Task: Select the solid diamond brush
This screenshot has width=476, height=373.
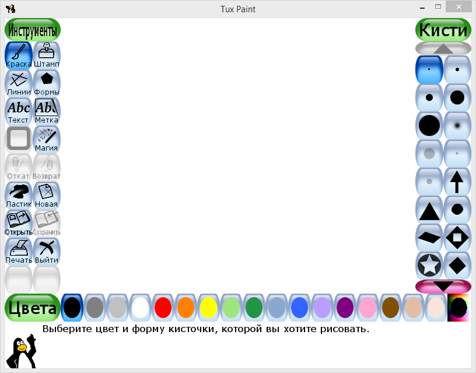Action: point(457,265)
